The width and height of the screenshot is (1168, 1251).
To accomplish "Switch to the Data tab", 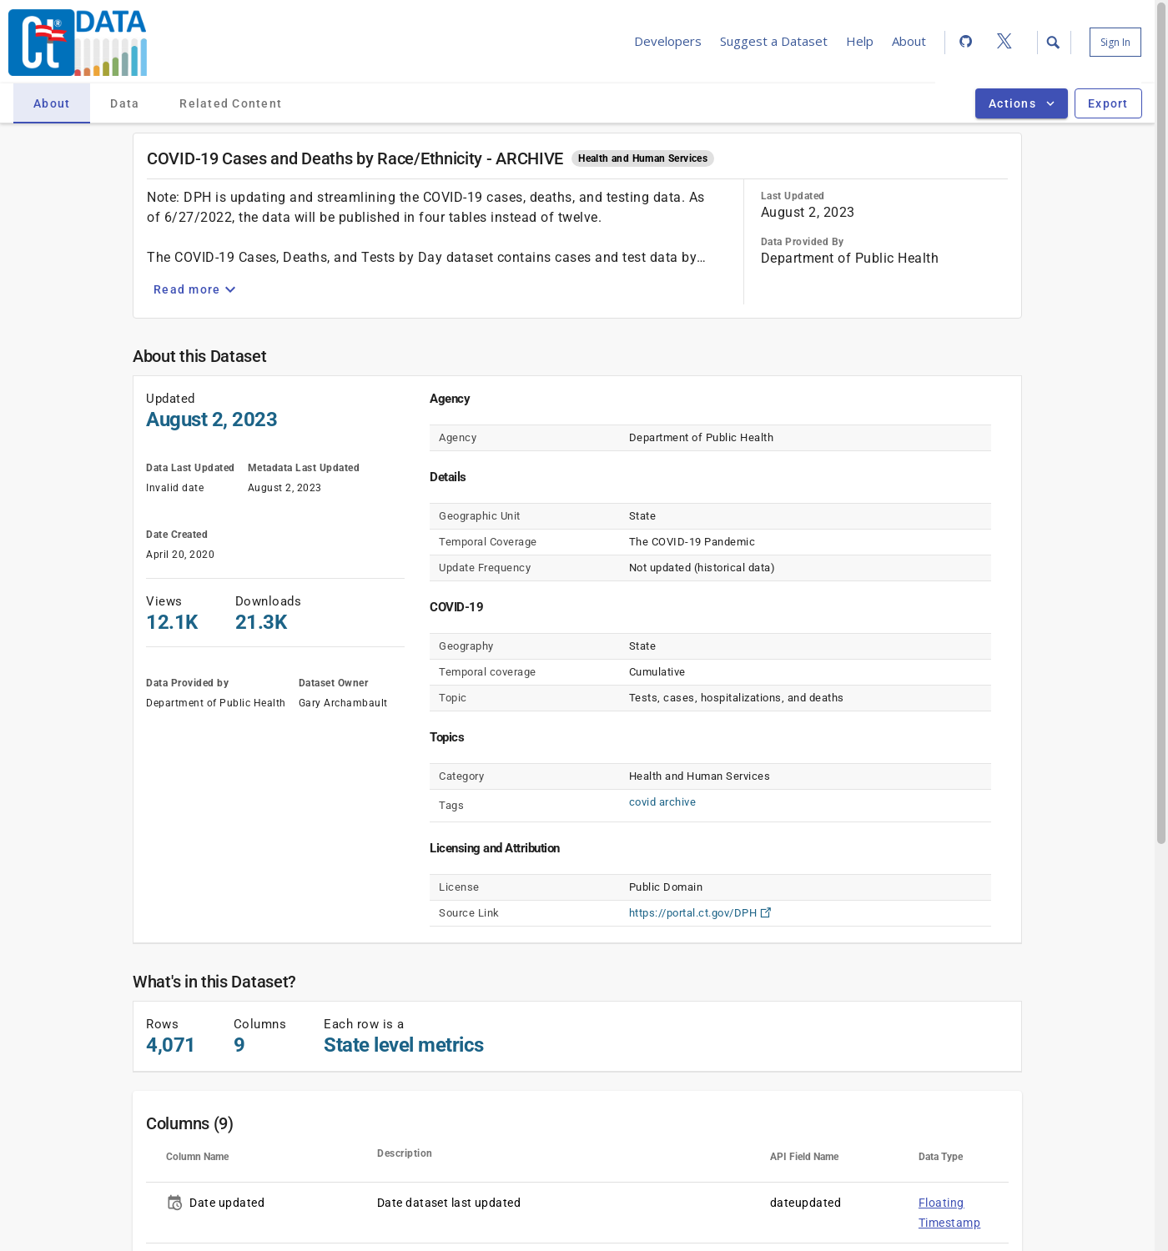I will click(x=124, y=103).
